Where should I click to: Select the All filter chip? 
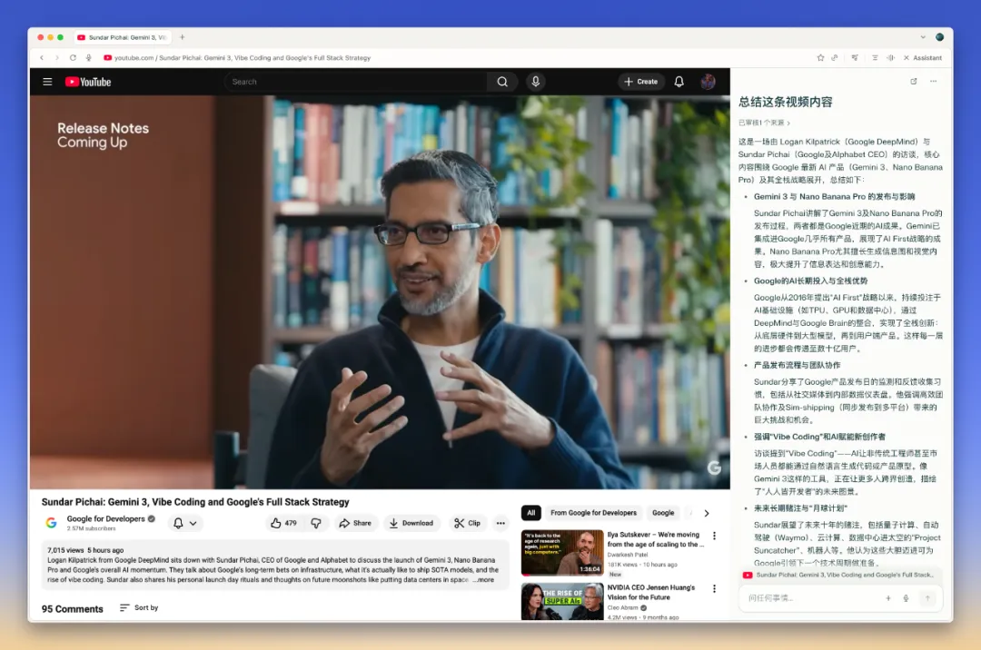pyautogui.click(x=531, y=513)
